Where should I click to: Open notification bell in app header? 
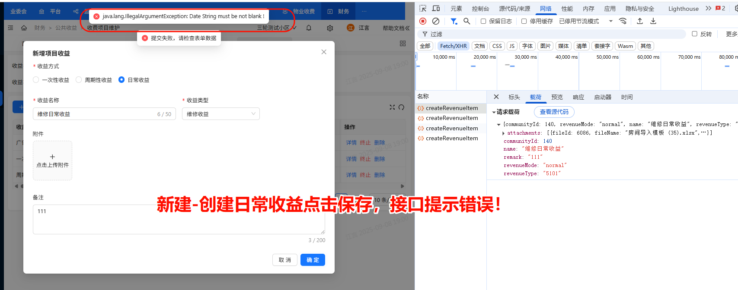(x=309, y=28)
